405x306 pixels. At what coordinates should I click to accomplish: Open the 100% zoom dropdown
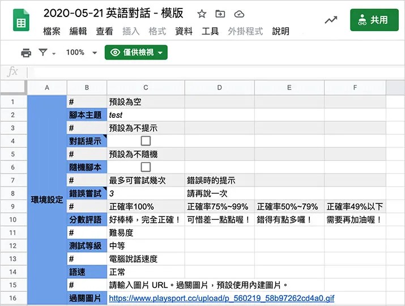tap(81, 53)
